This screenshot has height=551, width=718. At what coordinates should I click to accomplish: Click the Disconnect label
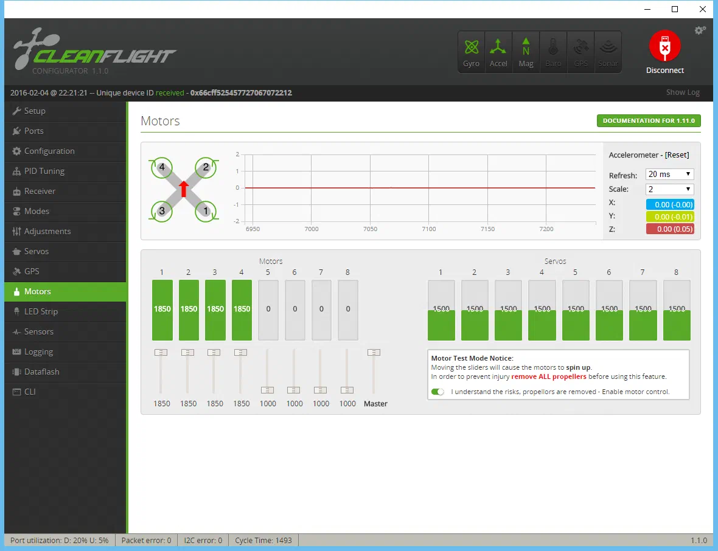pyautogui.click(x=665, y=71)
